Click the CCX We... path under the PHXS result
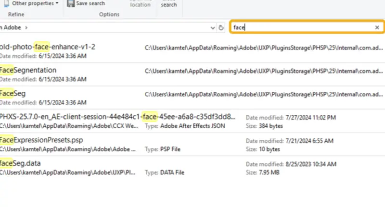Screen dimensions: 385x207 69,126
